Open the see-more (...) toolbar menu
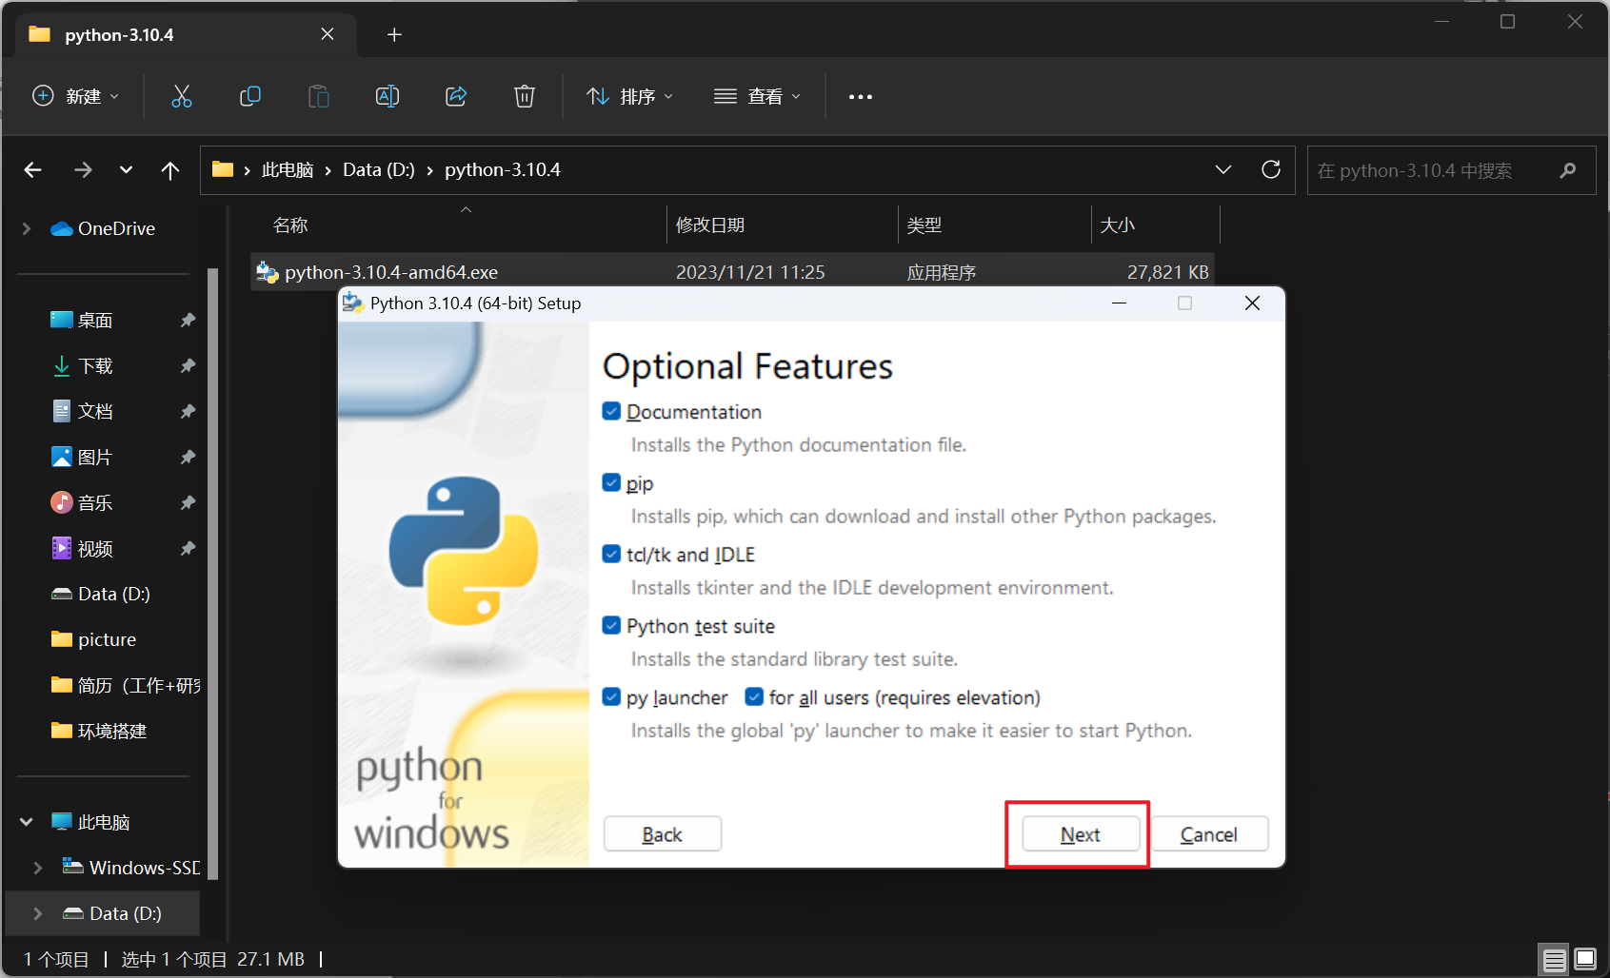 pyautogui.click(x=860, y=96)
